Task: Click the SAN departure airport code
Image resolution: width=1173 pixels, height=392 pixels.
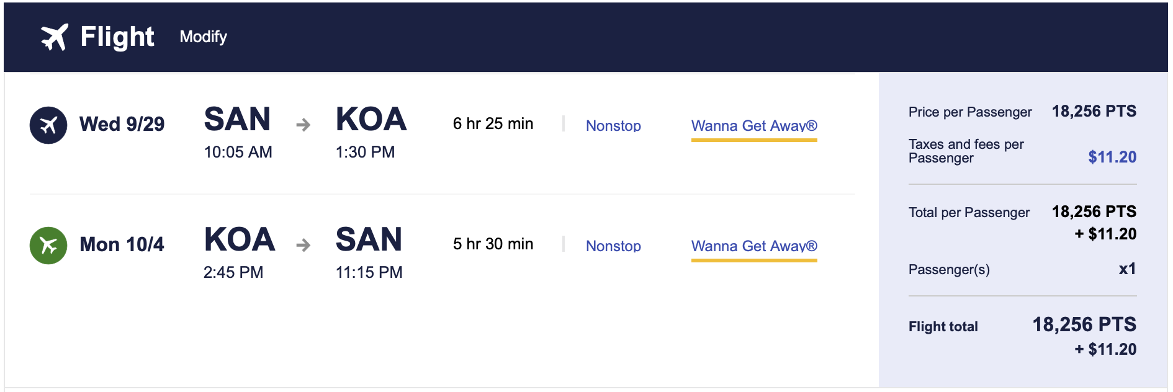Action: pos(239,119)
